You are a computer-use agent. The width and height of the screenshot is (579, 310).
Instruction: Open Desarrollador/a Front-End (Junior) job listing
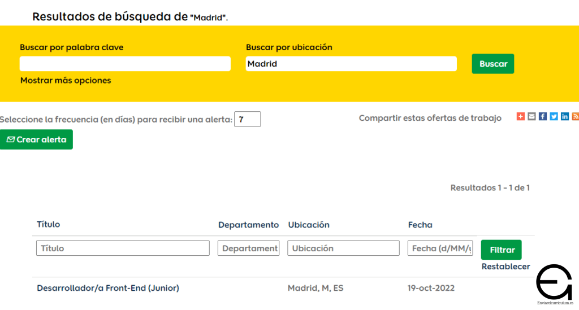click(108, 288)
